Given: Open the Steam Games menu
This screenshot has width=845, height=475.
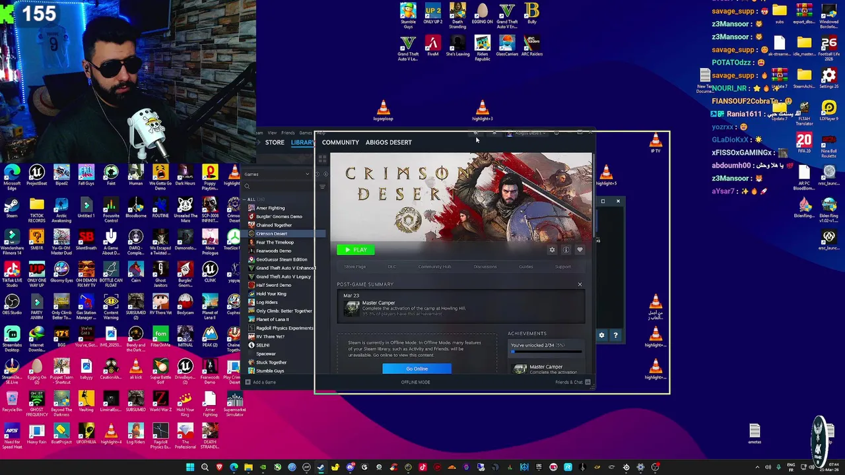Looking at the screenshot, I should tap(305, 133).
